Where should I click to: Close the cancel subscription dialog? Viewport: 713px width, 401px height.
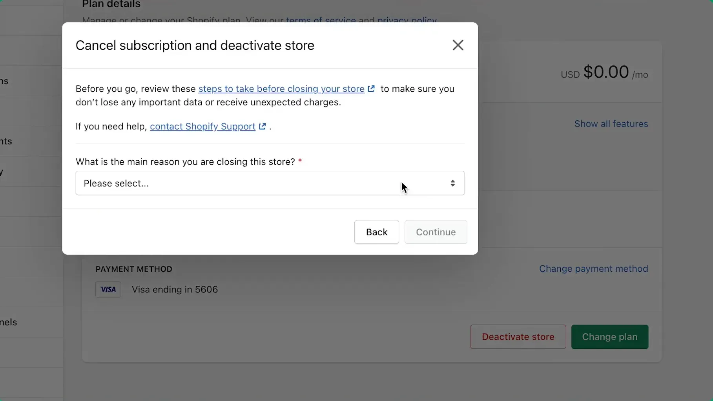(x=458, y=45)
